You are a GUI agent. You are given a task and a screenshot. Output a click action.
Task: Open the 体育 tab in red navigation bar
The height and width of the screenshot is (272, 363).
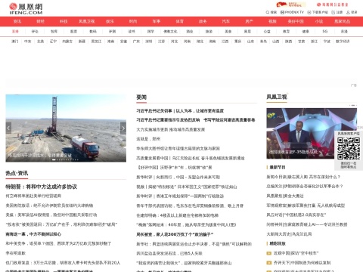(179, 21)
